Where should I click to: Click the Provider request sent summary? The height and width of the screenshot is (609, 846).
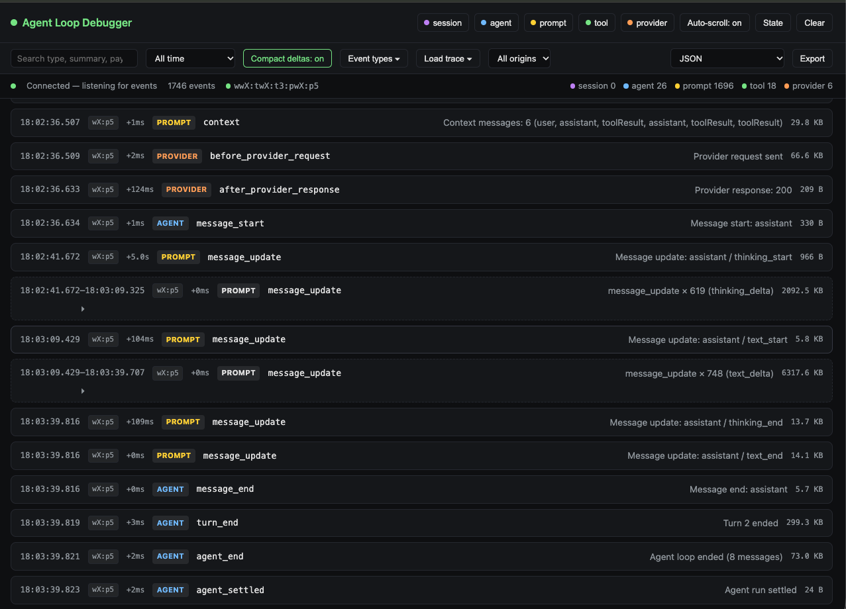pos(738,156)
